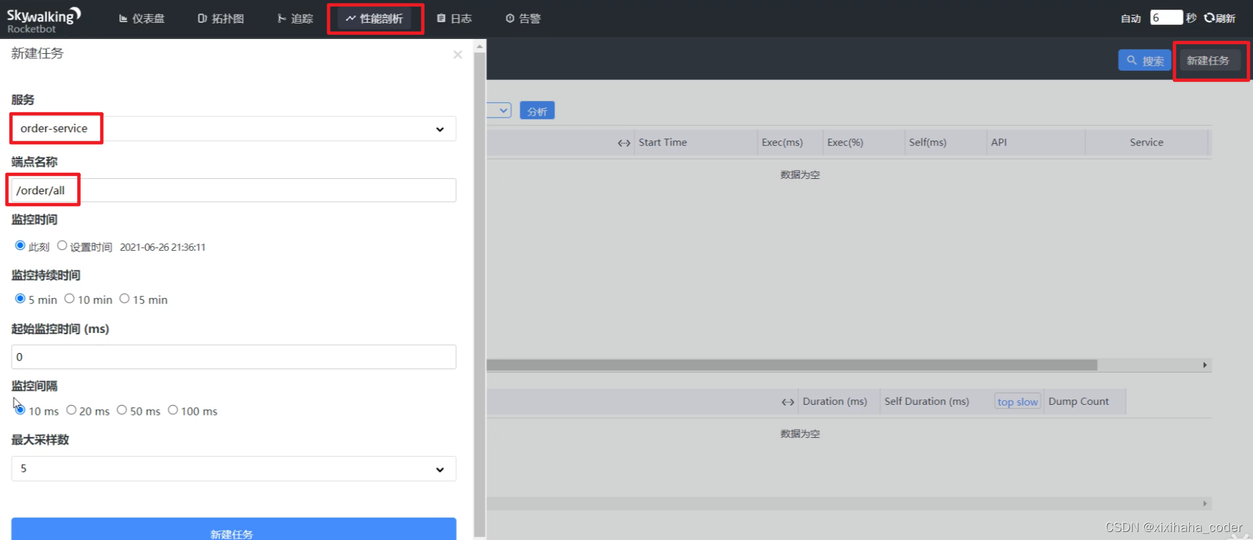The height and width of the screenshot is (540, 1253).
Task: Select 10 ms monitoring interval
Action: click(20, 410)
